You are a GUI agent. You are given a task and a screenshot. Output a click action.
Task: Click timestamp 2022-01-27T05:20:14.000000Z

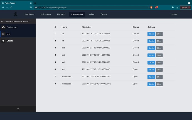click(96, 55)
